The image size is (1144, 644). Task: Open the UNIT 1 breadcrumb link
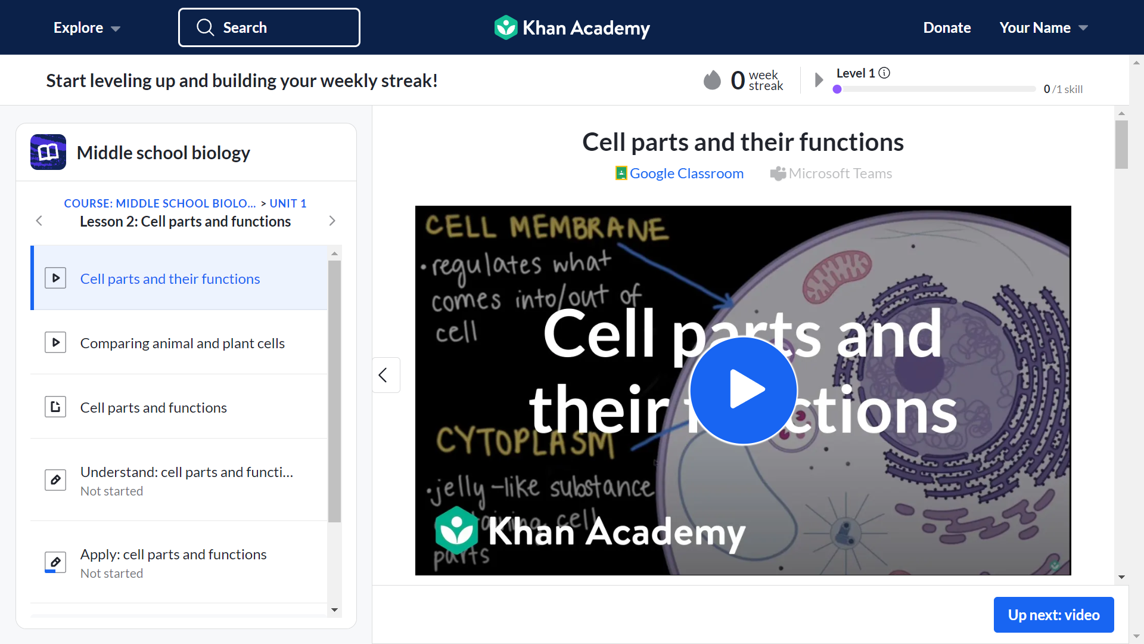[x=288, y=203]
